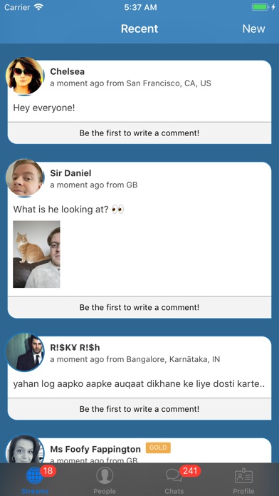Tap the red 18 Streams badge
Image resolution: width=279 pixels, height=496 pixels.
pos(48,471)
